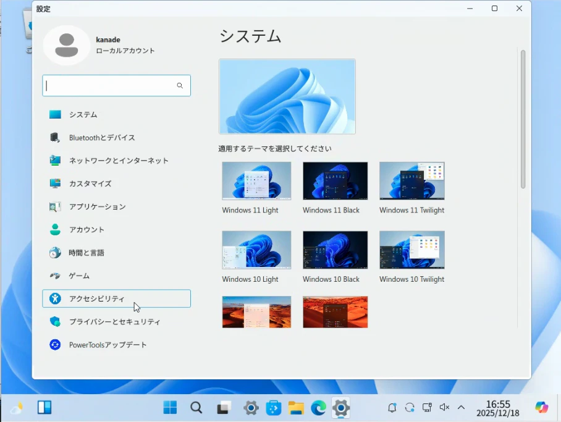Screen dimensions: 561x422
Task: Select the ゲーム controller icon
Action: 55,276
